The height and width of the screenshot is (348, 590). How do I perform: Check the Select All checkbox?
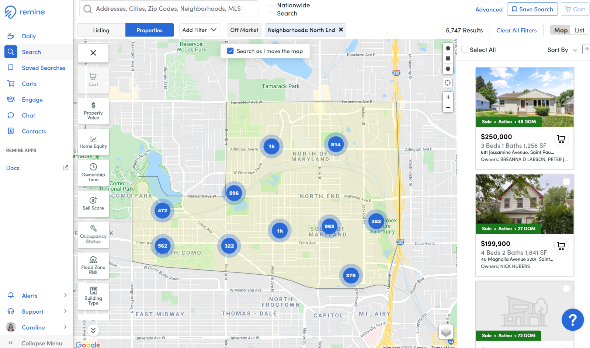[465, 50]
